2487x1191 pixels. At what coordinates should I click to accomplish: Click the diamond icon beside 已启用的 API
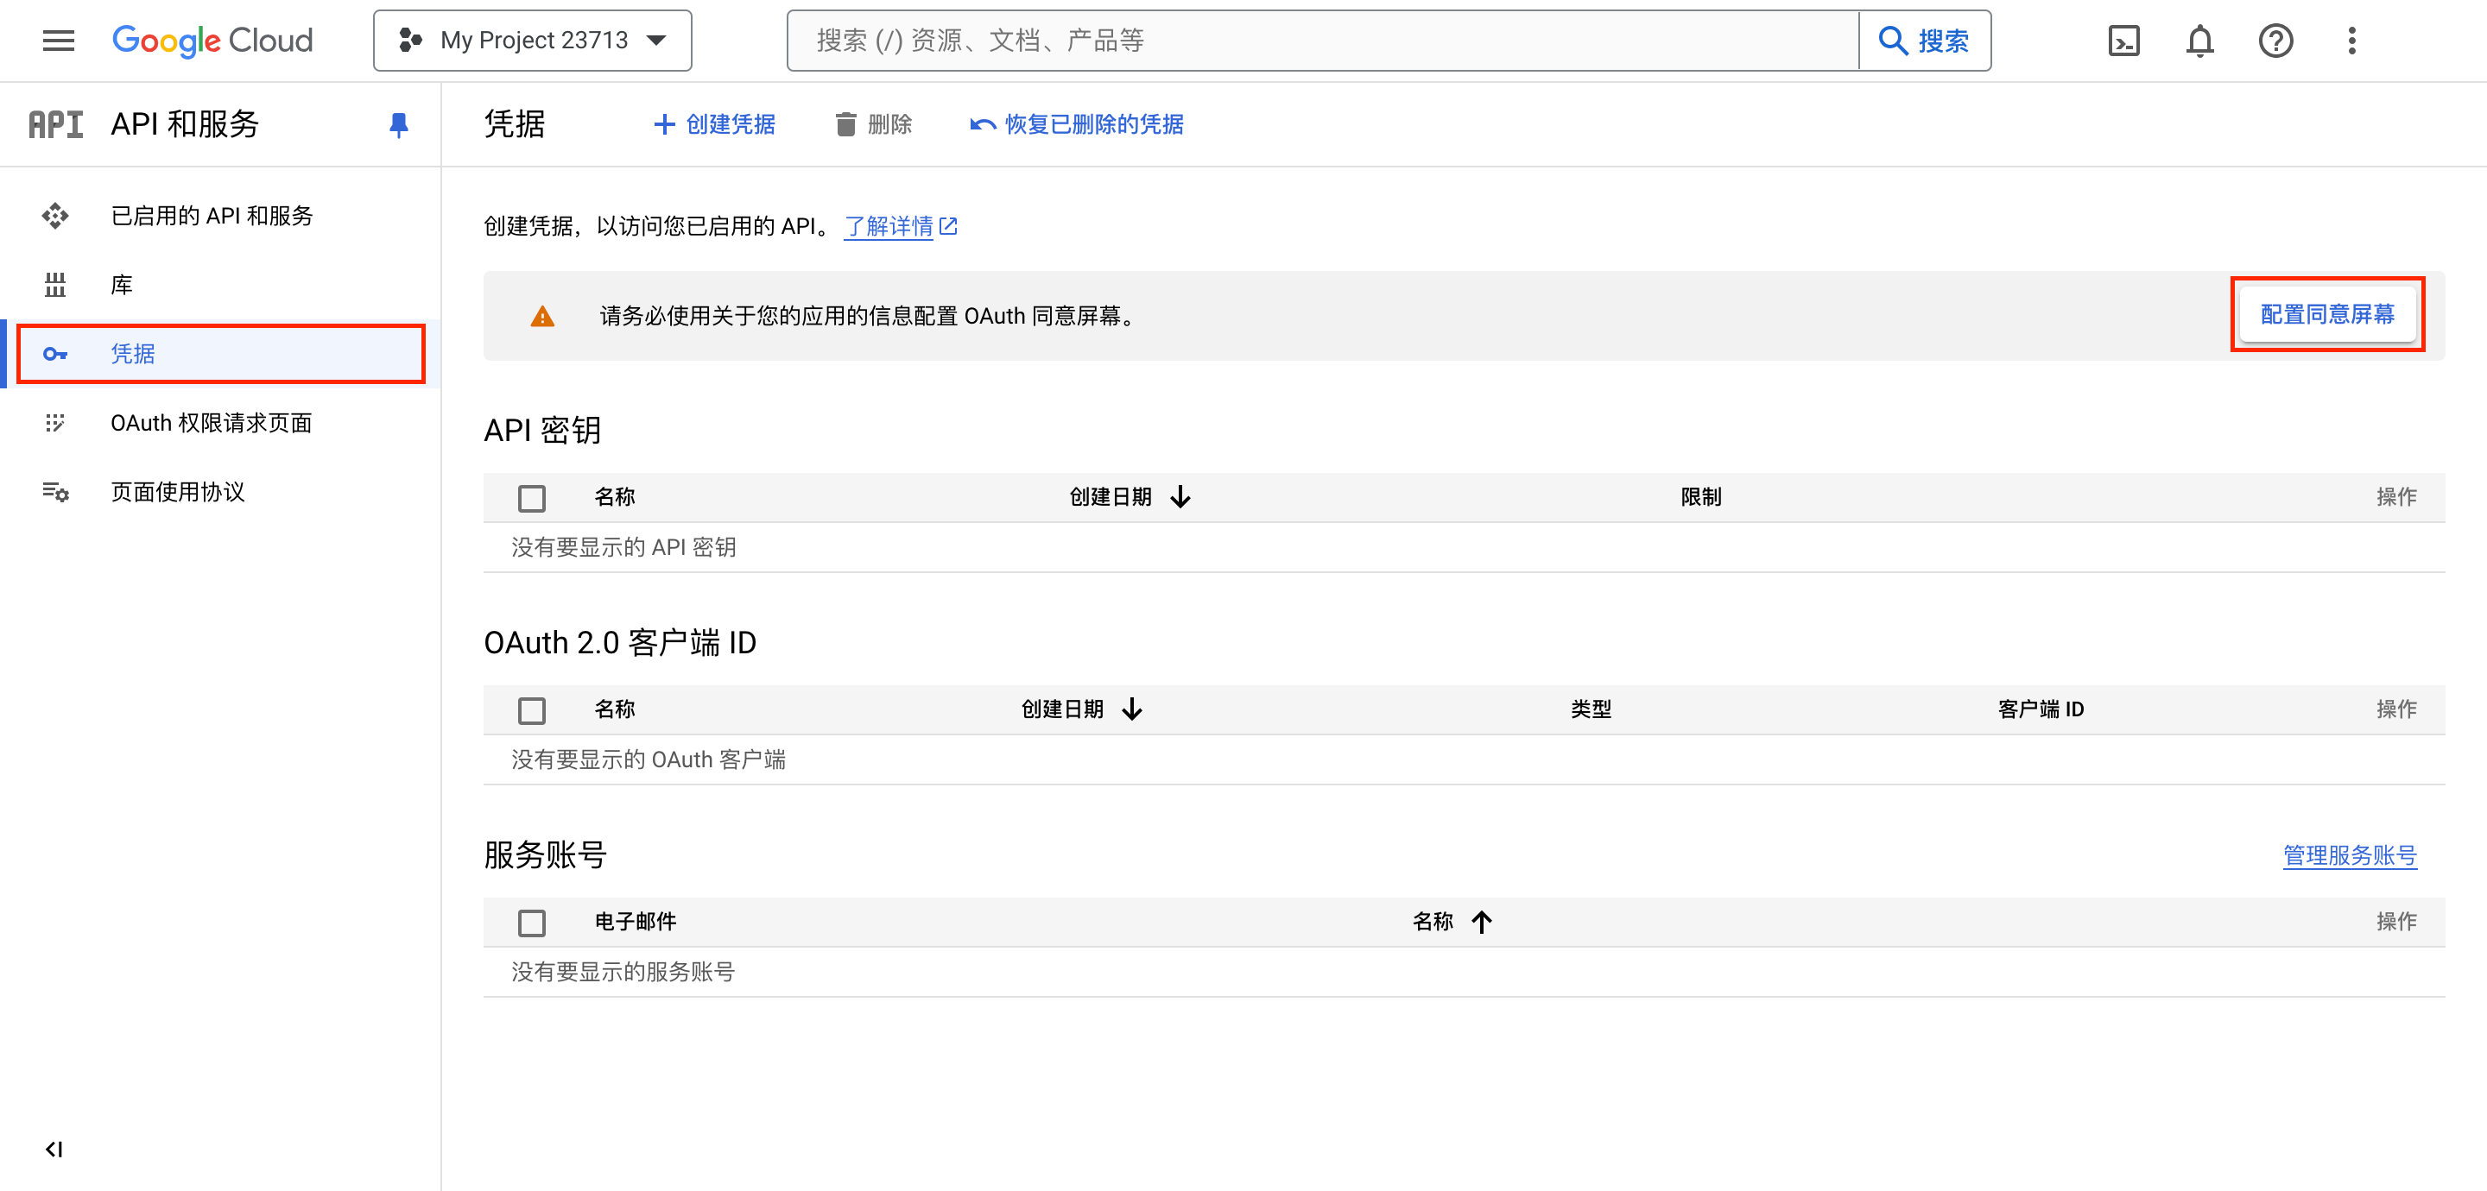click(55, 215)
